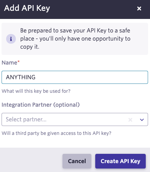Image resolution: width=150 pixels, height=172 pixels.
Task: Click the 'What will this key be used for?' hint
Action: pos(36,91)
